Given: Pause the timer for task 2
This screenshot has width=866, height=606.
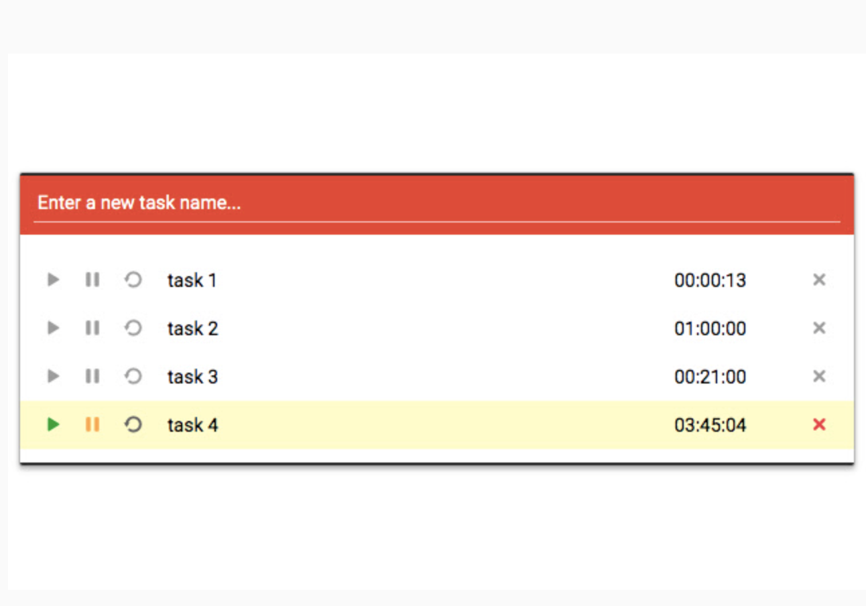Looking at the screenshot, I should coord(92,328).
